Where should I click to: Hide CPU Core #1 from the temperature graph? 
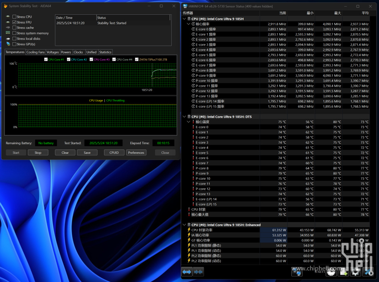tap(46, 59)
